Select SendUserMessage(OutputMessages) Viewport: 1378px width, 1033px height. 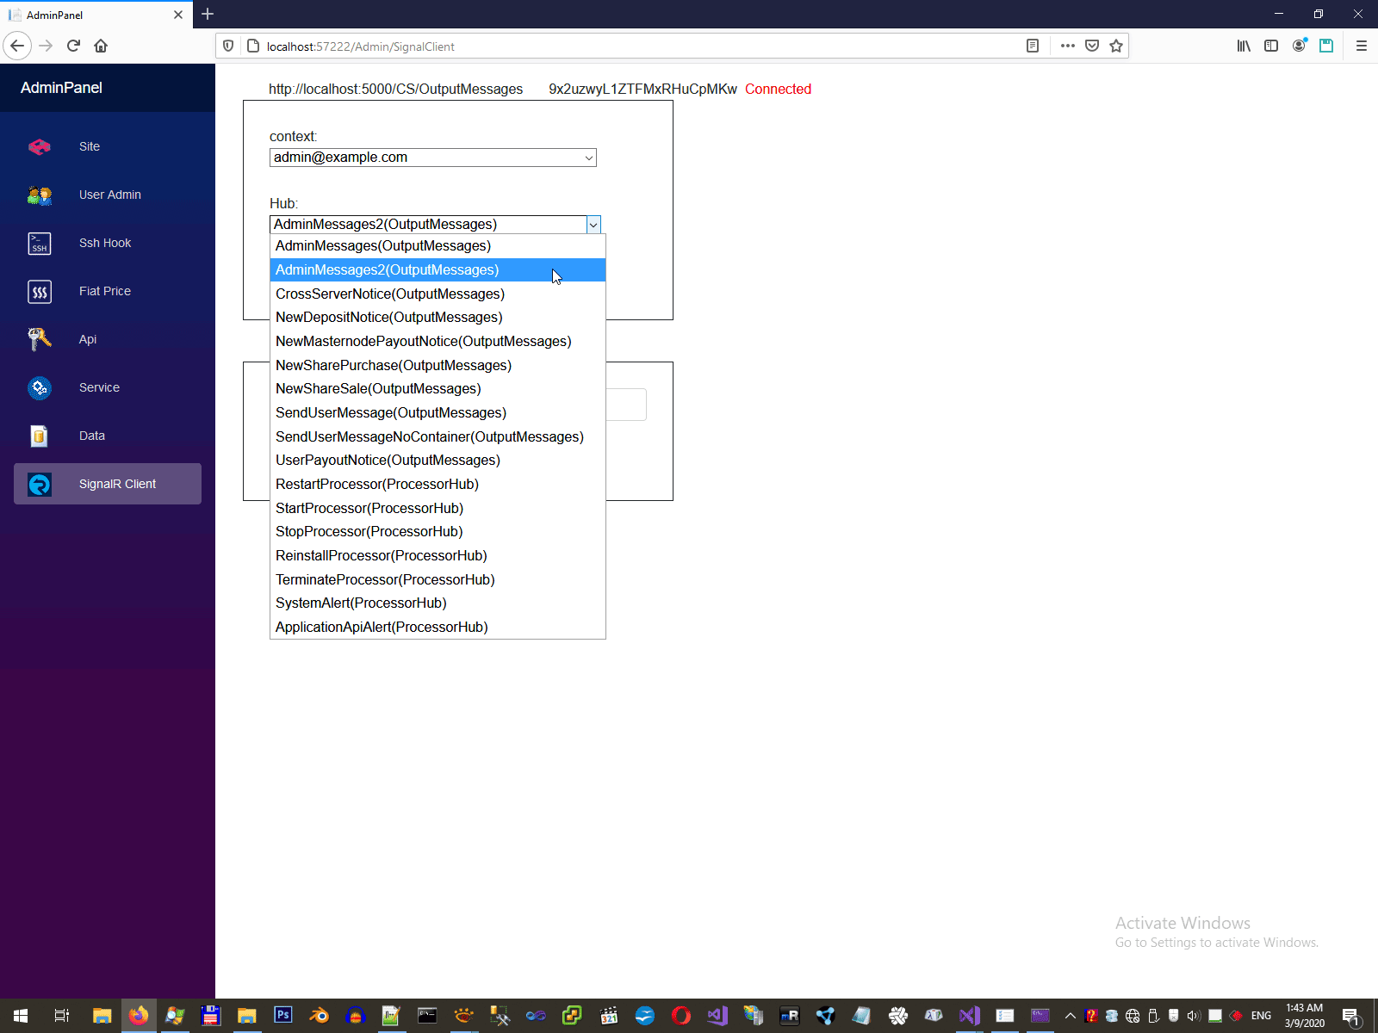coord(438,413)
